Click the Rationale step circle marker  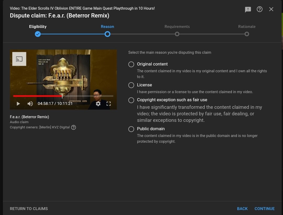247,34
